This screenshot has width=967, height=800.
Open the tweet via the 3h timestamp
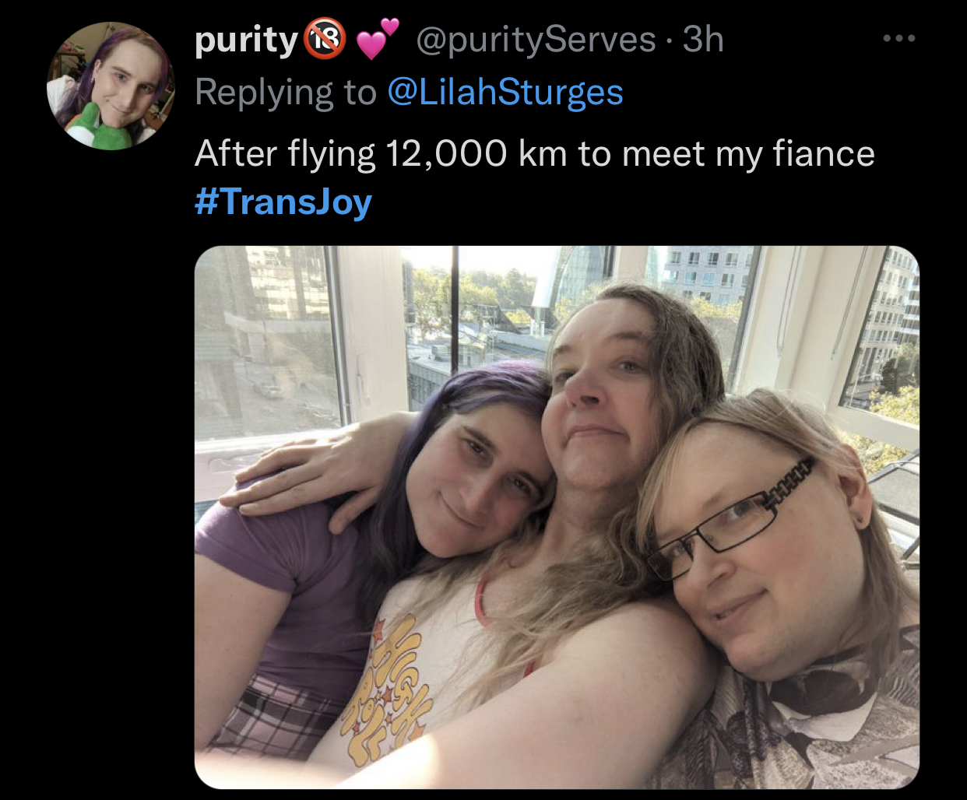point(703,40)
